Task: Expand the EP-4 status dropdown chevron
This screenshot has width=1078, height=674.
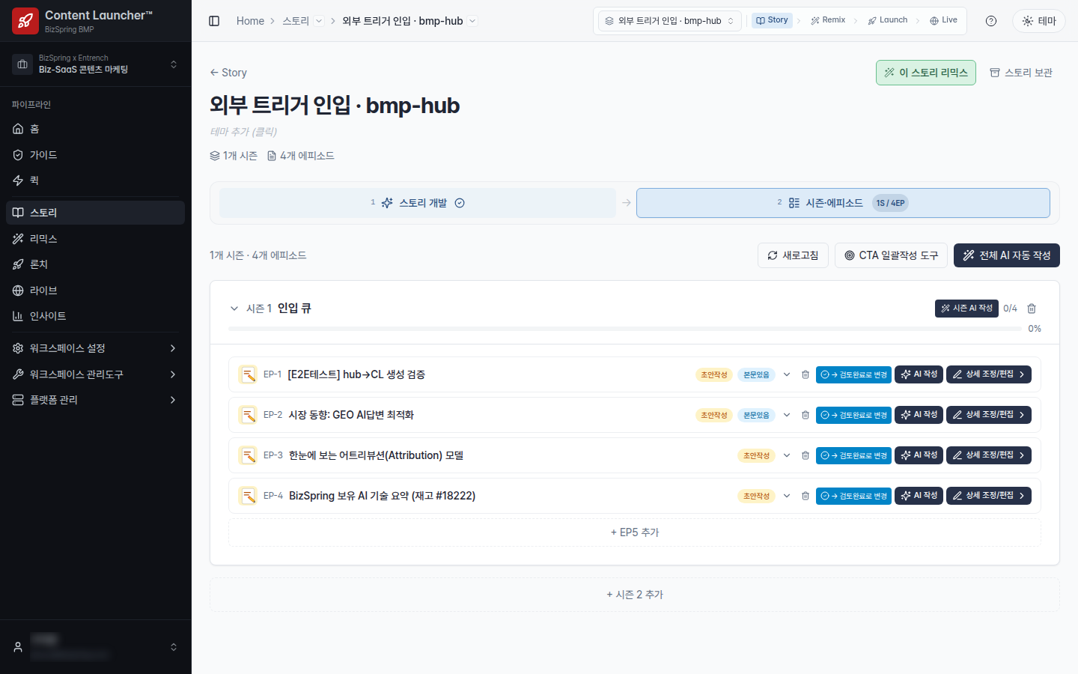Action: coord(787,496)
